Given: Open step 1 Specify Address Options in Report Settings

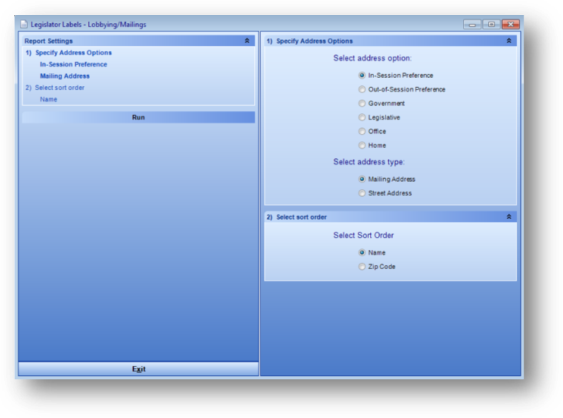Looking at the screenshot, I should tap(69, 53).
